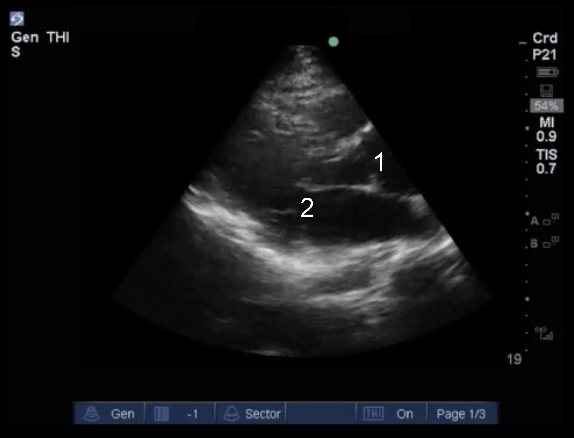Click the P21 transducer label

tap(544, 55)
